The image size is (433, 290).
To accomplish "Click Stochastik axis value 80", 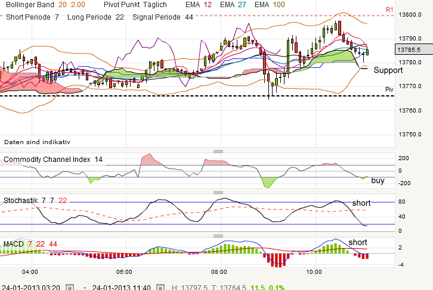I will click(x=401, y=201).
